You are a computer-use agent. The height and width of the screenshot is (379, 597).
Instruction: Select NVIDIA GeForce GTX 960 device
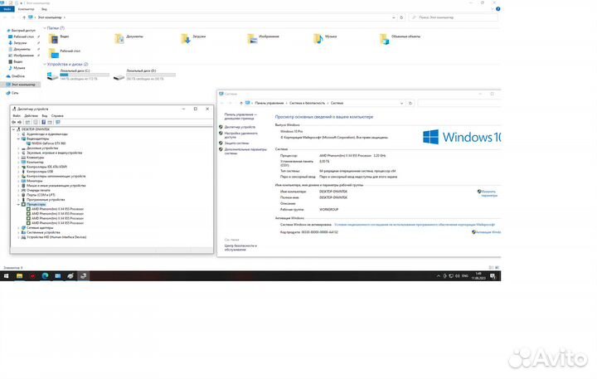click(48, 143)
